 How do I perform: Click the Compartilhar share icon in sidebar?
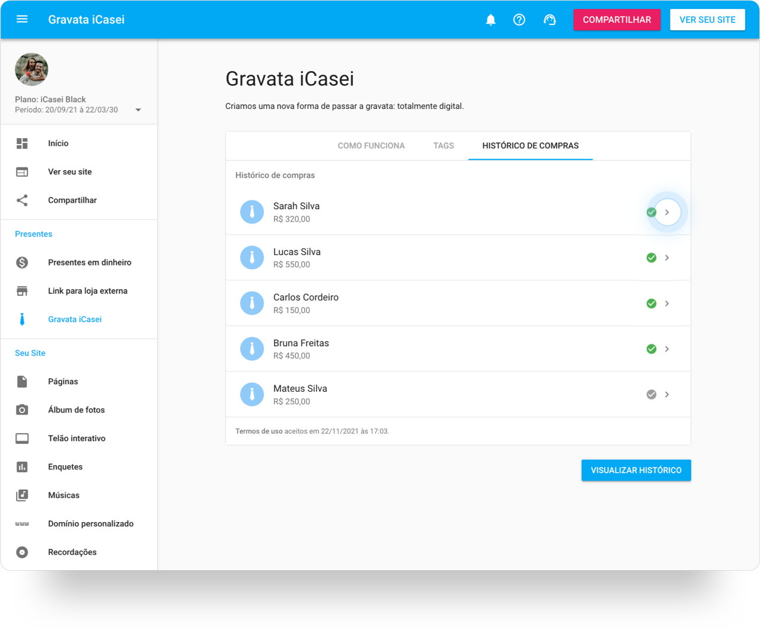click(x=22, y=200)
